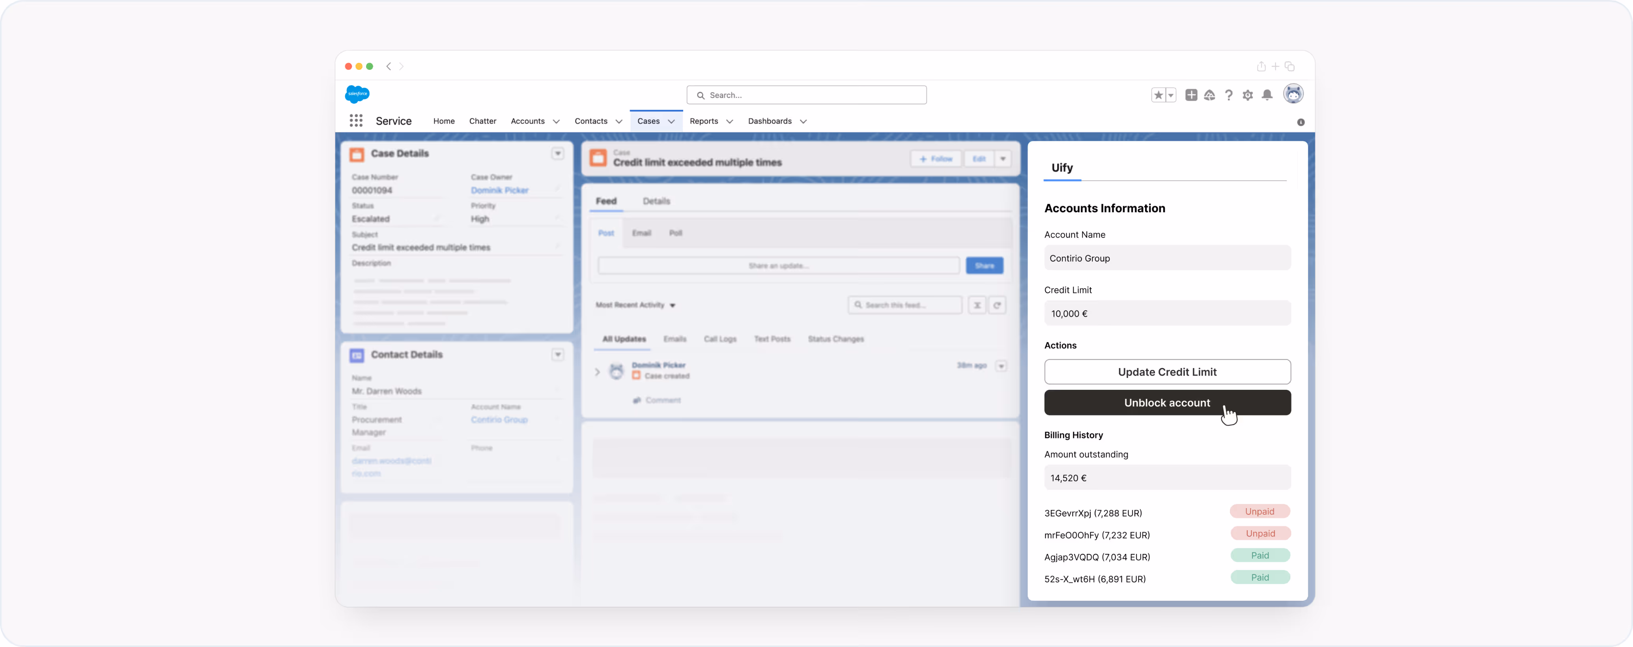Select the Emails feed filter tab
Screen dimensions: 1633x647
click(x=674, y=339)
